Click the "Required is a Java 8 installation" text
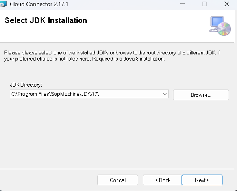 pyautogui.click(x=128, y=59)
